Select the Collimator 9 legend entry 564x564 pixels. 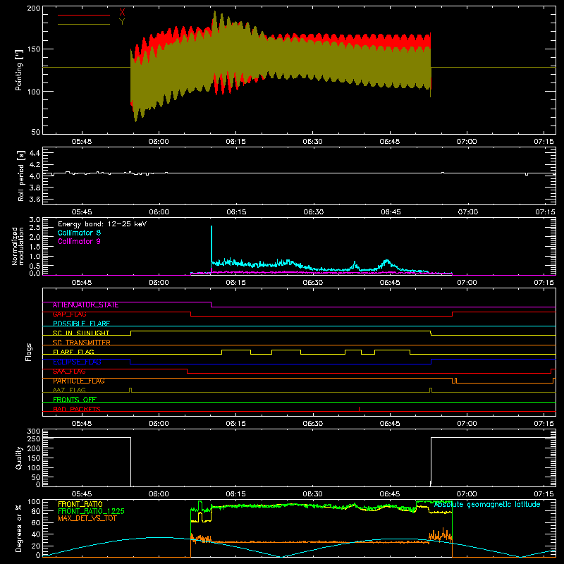point(79,241)
